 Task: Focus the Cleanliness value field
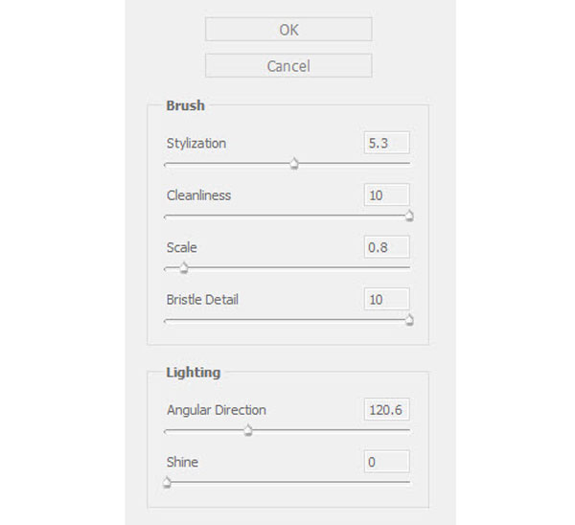click(386, 194)
